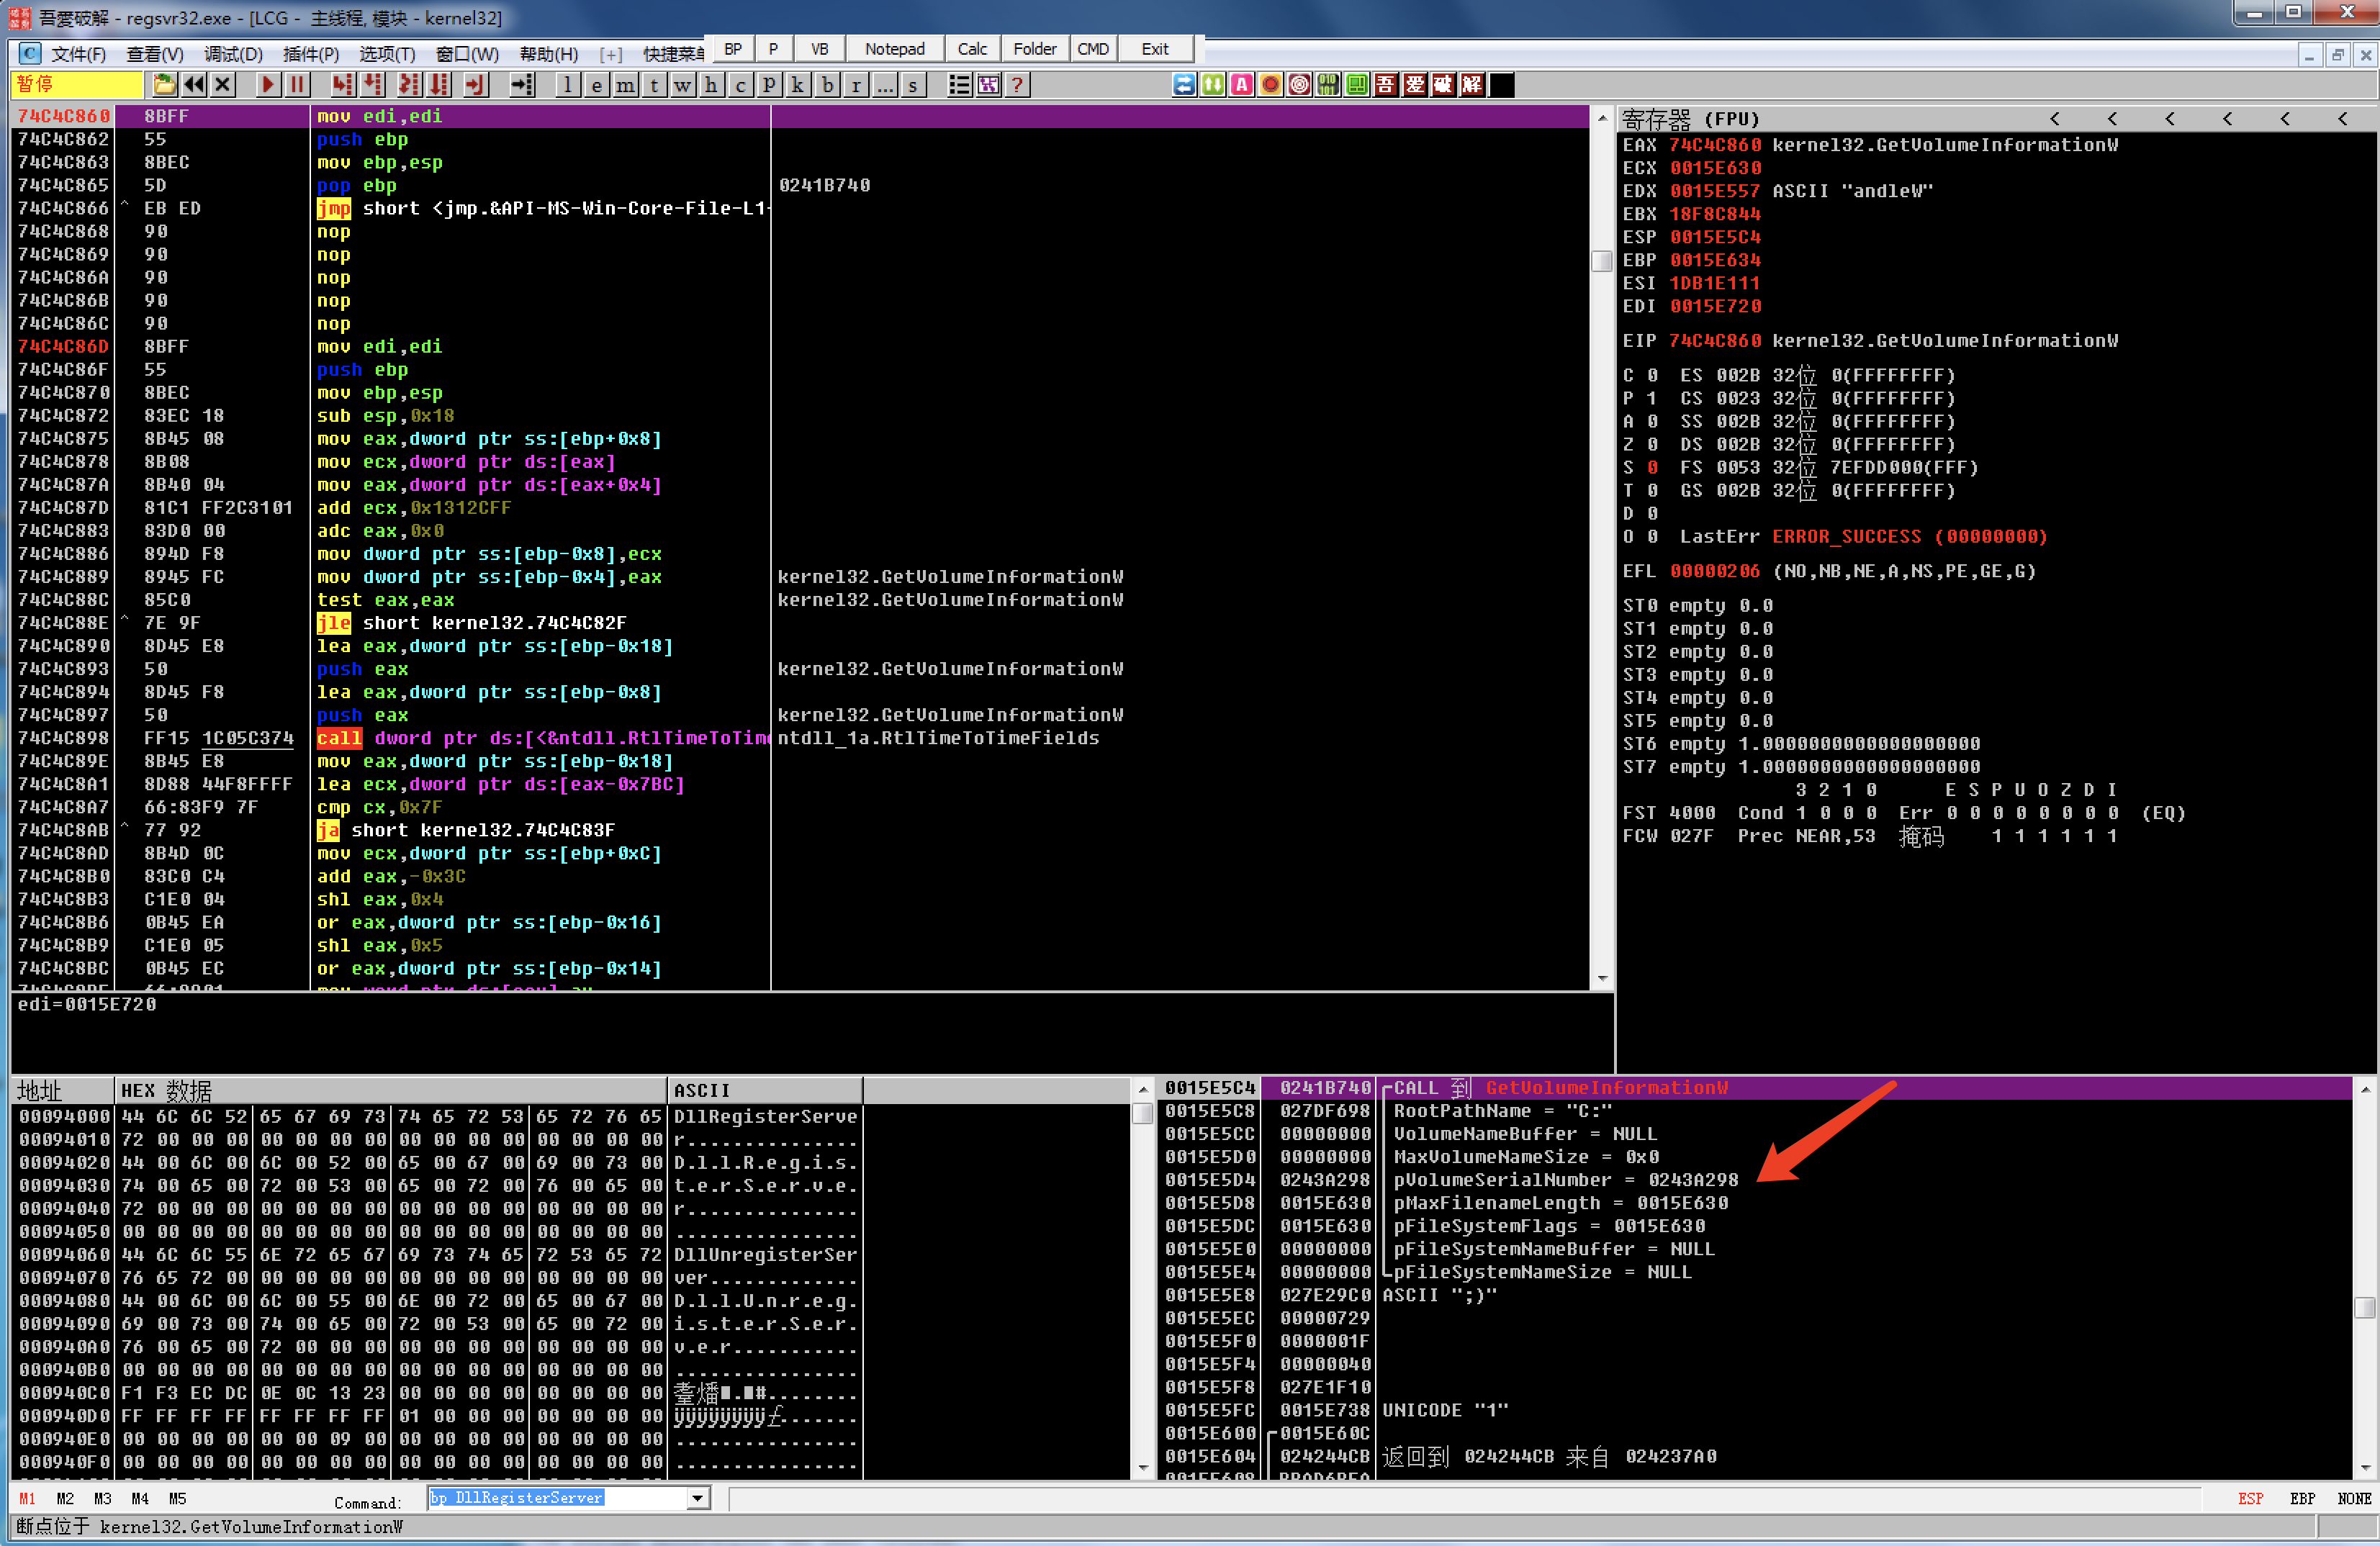This screenshot has height=1546, width=2380.
Task: Click the Pause execution icon
Action: 296,85
